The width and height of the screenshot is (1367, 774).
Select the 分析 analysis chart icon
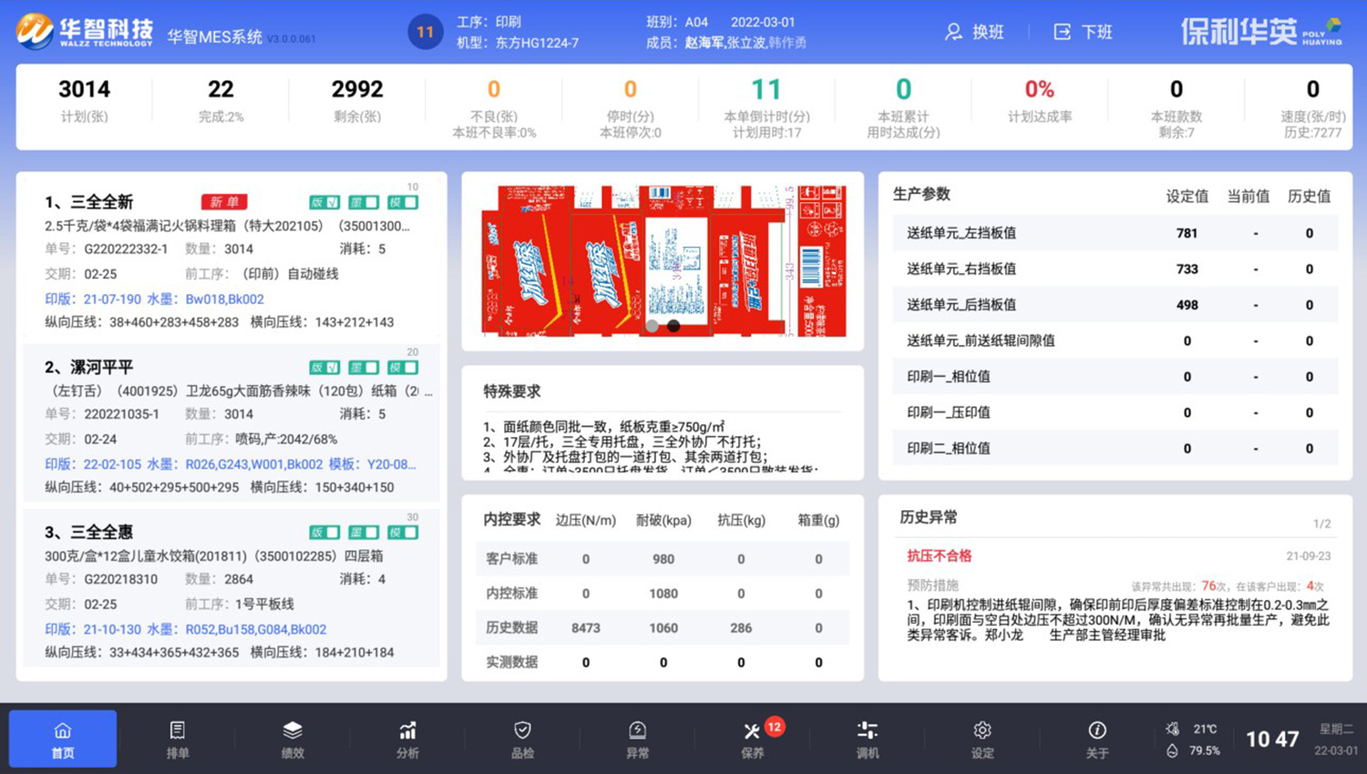pyautogui.click(x=406, y=738)
